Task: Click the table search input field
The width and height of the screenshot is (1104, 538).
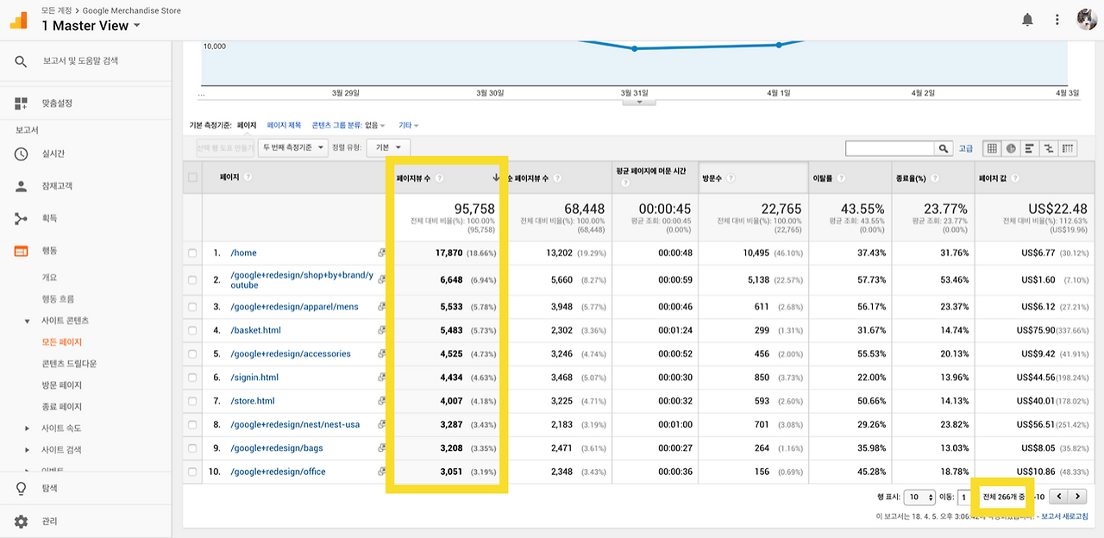Action: tap(890, 148)
